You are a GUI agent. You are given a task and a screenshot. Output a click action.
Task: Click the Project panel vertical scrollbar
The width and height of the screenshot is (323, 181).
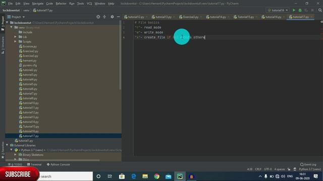pyautogui.click(x=120, y=55)
